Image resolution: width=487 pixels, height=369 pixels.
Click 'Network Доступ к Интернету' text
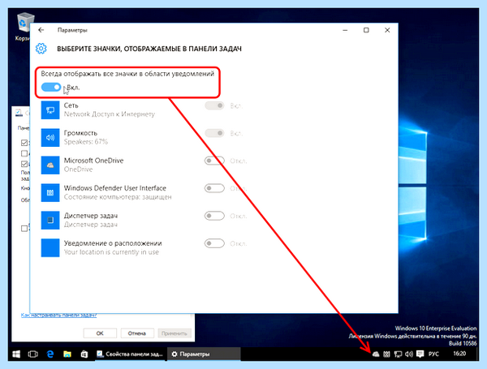click(x=110, y=114)
